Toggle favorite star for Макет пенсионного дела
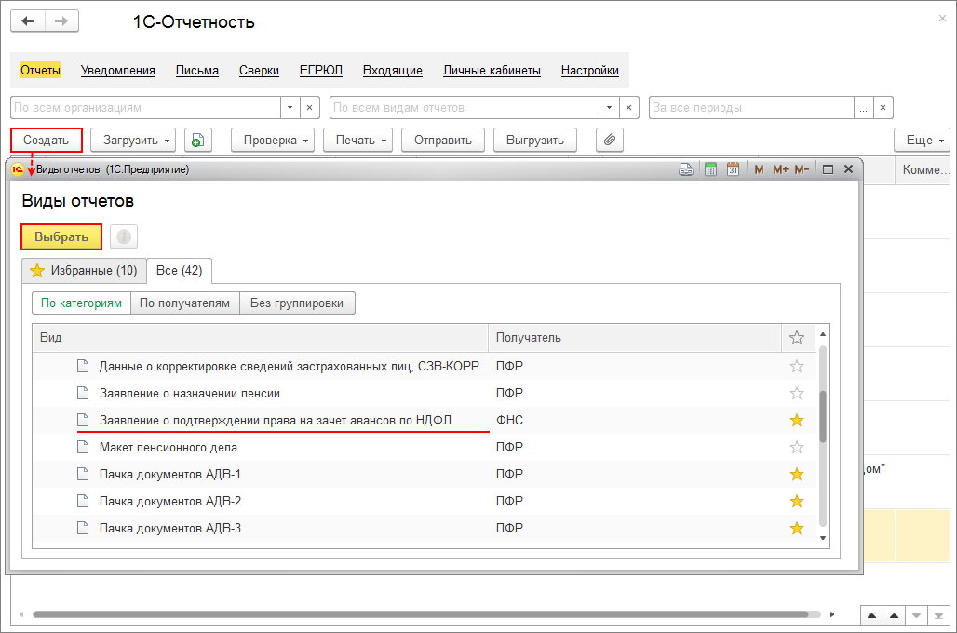The image size is (957, 633). tap(796, 448)
